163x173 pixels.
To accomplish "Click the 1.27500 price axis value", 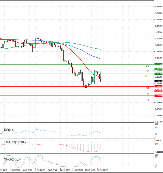I will [x=158, y=26].
